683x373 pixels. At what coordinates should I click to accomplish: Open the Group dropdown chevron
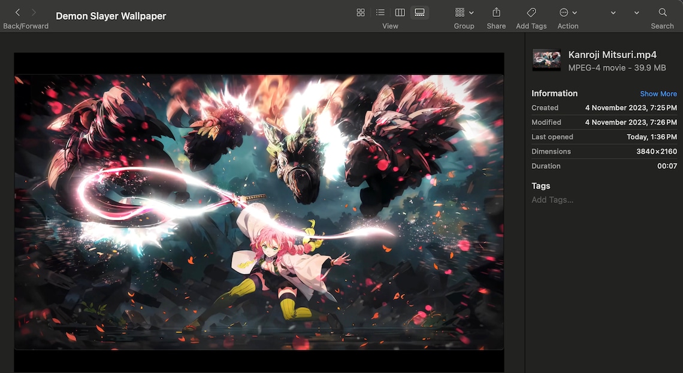(471, 13)
